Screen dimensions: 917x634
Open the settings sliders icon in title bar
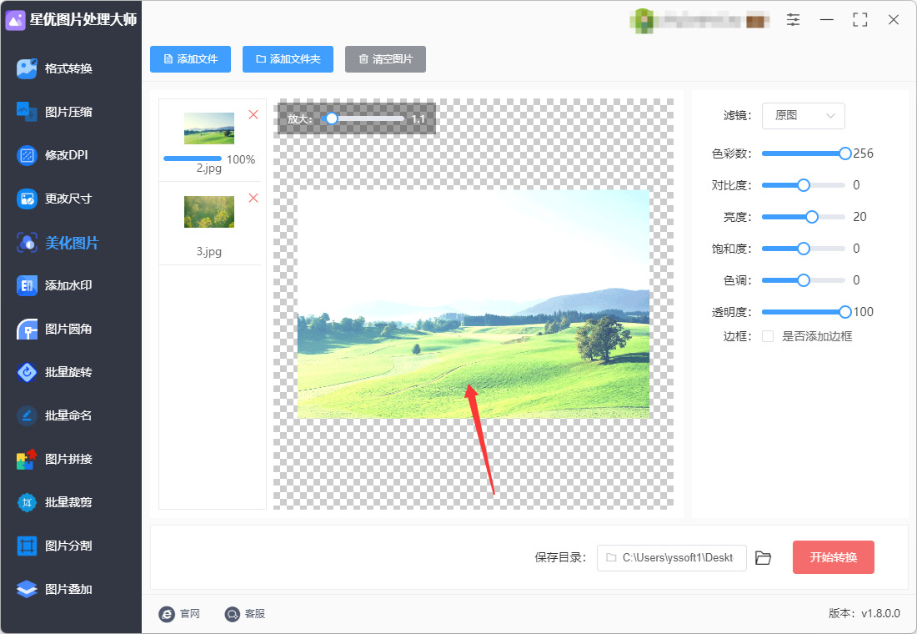point(793,20)
